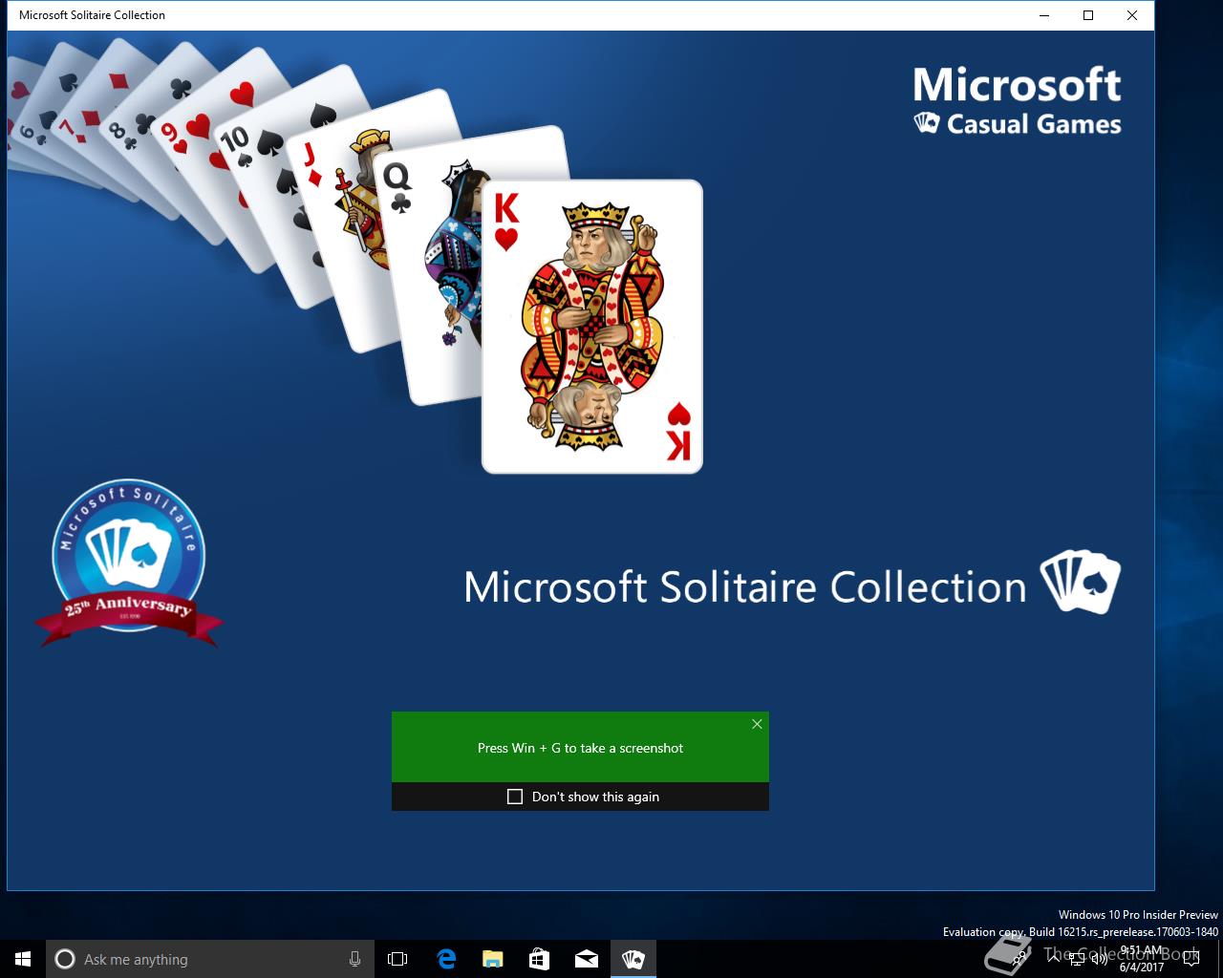Open the Mail app taskbar icon
Screen dimensions: 1223x978
(x=586, y=959)
